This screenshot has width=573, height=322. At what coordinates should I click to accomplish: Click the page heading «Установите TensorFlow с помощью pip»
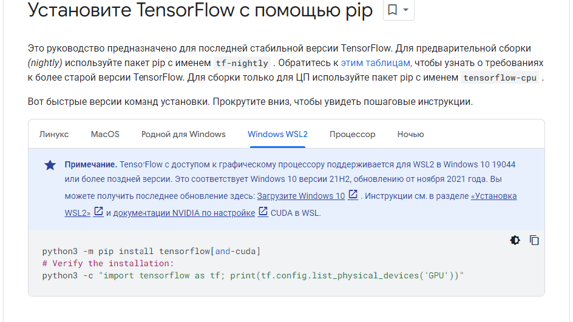point(200,11)
